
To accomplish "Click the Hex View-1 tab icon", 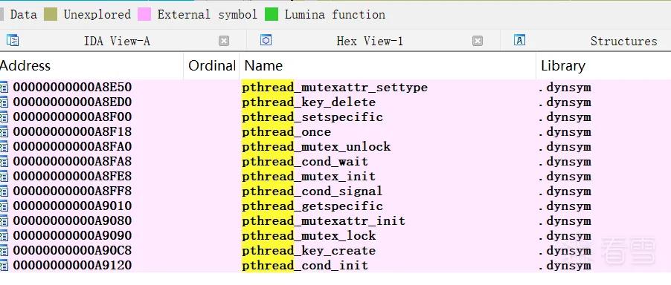I will pyautogui.click(x=266, y=41).
